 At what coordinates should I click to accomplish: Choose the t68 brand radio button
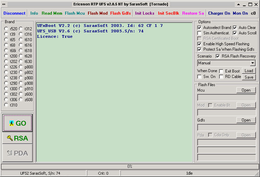6,45
